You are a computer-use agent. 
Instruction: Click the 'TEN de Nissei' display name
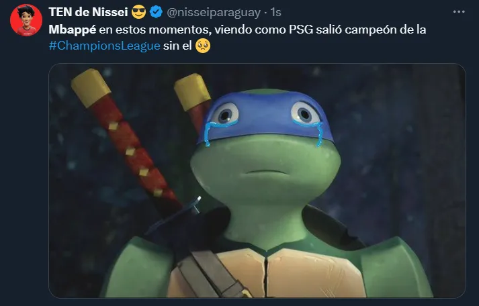click(x=88, y=12)
